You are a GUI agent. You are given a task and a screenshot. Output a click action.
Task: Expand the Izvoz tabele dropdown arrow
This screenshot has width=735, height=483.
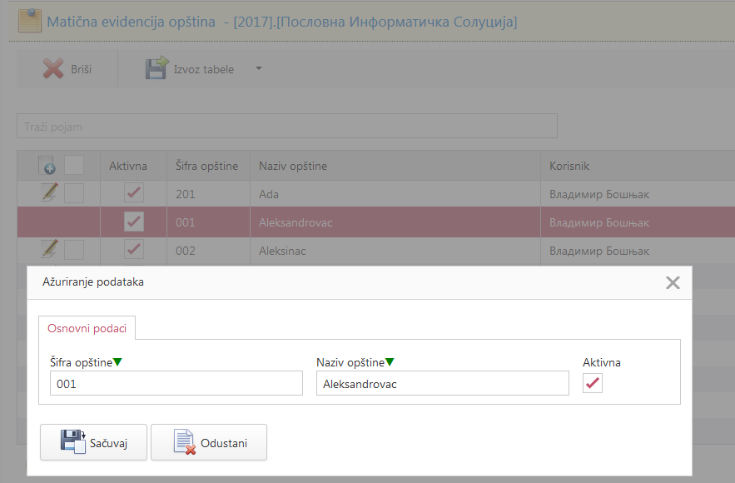[x=258, y=69]
